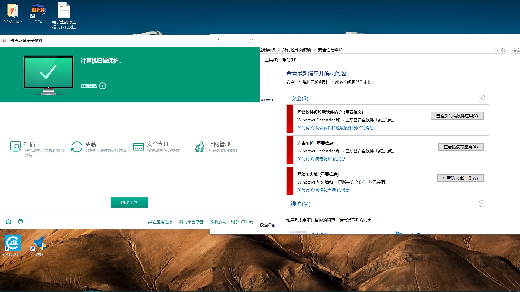Click the 上网管理 label

coord(219,144)
